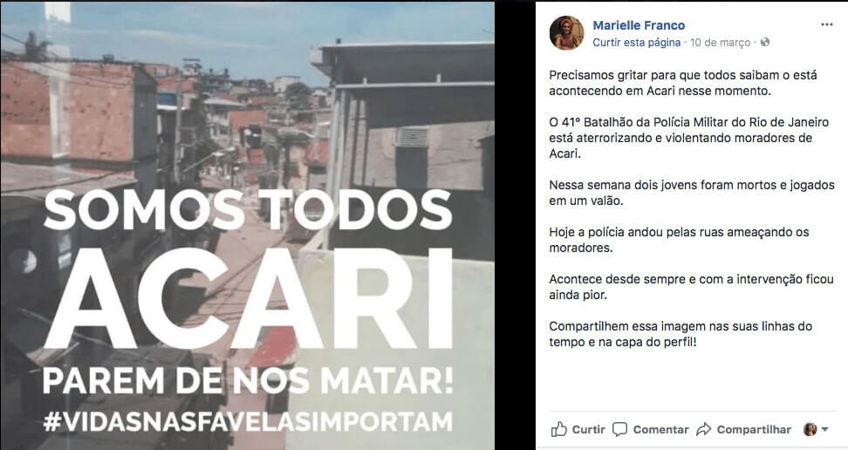Click the comment speech bubble icon
This screenshot has height=450, width=848.
619,429
